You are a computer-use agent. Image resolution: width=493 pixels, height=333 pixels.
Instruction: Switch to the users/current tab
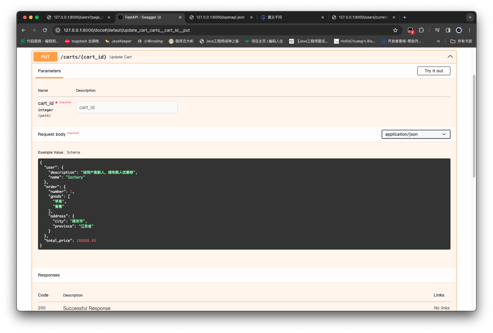coord(363,17)
